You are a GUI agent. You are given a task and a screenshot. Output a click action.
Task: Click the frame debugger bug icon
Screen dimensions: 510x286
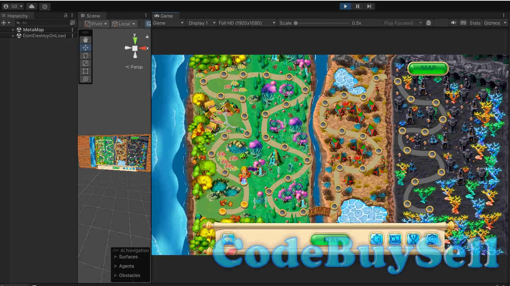pos(429,23)
